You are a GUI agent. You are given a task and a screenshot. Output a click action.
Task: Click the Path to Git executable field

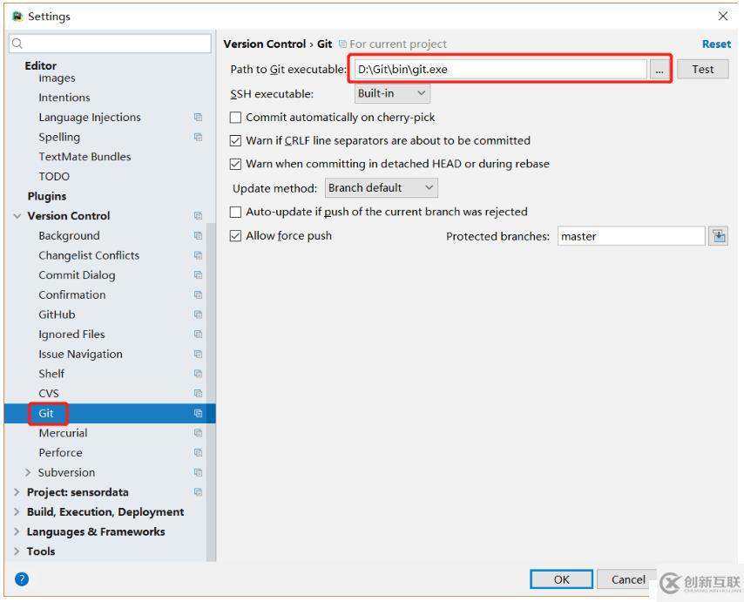click(x=499, y=70)
